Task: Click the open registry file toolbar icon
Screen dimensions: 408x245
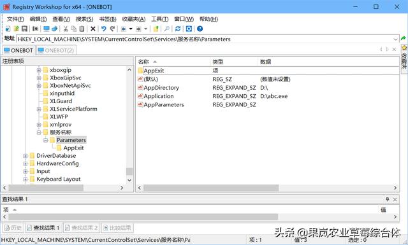Action: pos(16,29)
